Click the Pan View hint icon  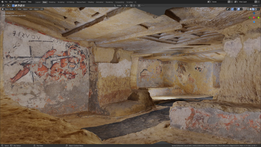coord(34,146)
